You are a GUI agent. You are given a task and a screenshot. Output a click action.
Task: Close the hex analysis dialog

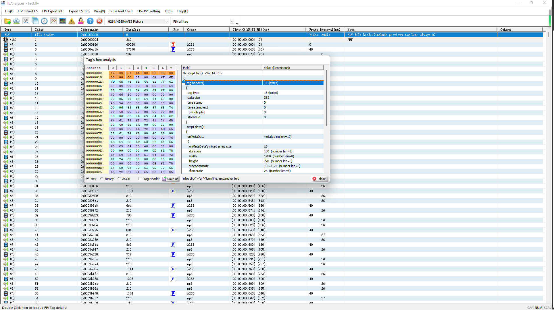point(319,179)
